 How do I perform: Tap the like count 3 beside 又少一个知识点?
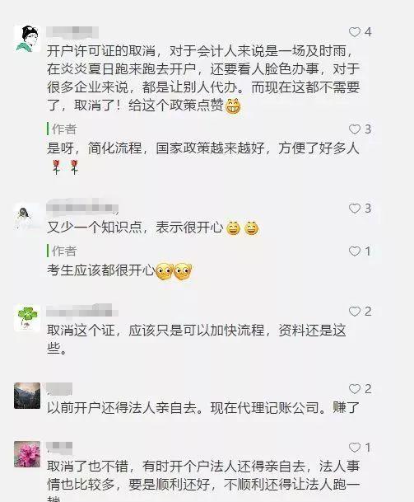(x=368, y=209)
